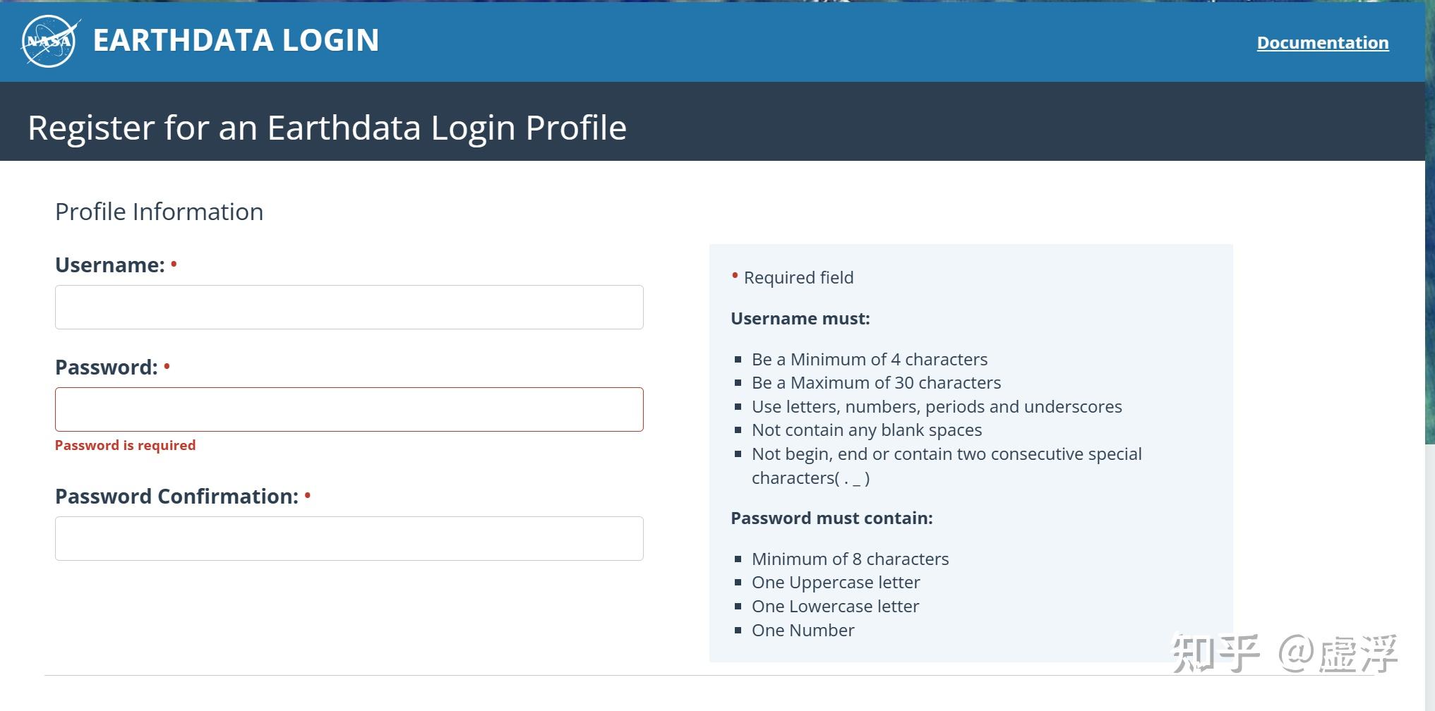Screen dimensions: 1435x711
Task: Click the Password Confirmation field label
Action: coord(176,497)
